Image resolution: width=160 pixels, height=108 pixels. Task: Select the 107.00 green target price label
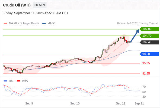(x=149, y=29)
